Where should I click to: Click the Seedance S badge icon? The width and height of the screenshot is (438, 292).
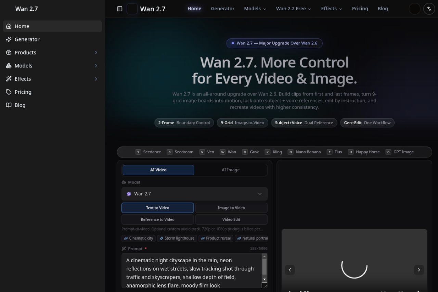pos(138,152)
